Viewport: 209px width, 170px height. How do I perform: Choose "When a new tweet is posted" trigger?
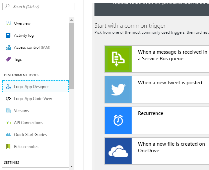(170, 83)
